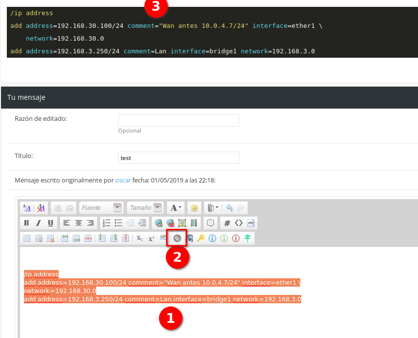Click the Razón de editado field
Image resolution: width=418 pixels, height=338 pixels.
(x=179, y=120)
